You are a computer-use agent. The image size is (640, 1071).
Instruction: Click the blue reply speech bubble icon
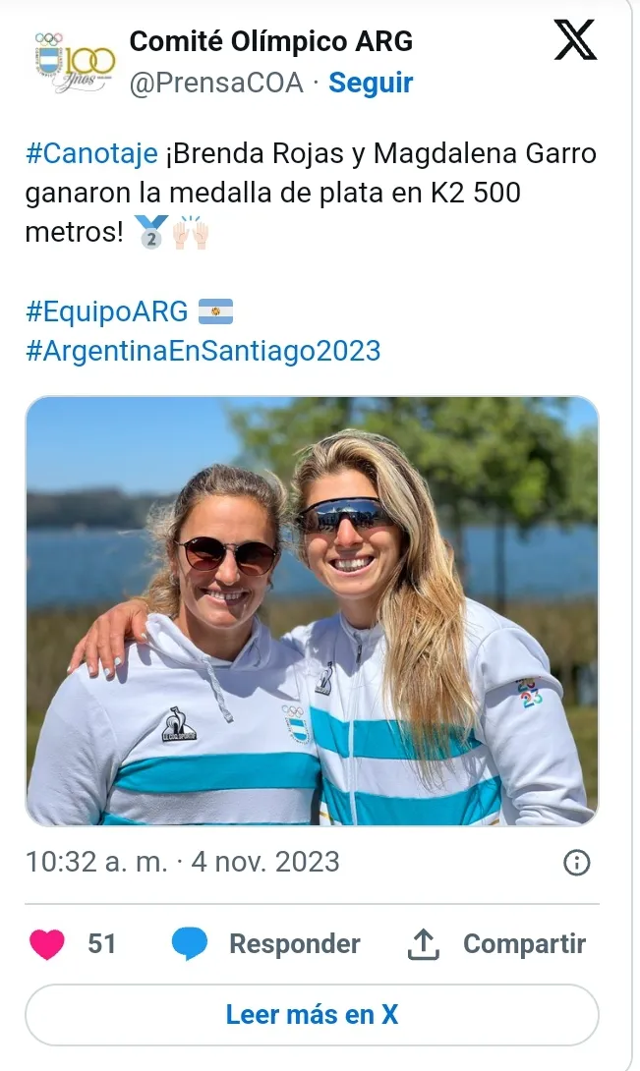190,944
